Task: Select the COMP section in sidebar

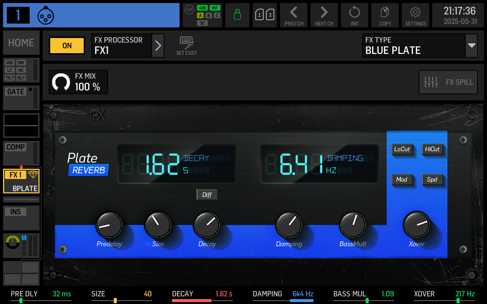Action: pyautogui.click(x=21, y=153)
